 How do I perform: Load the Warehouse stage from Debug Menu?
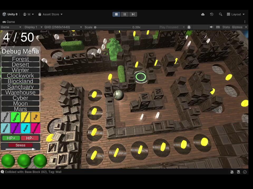coord(20,92)
